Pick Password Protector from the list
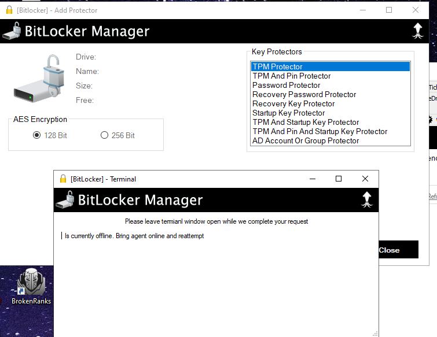This screenshot has height=337, width=437. click(330, 85)
